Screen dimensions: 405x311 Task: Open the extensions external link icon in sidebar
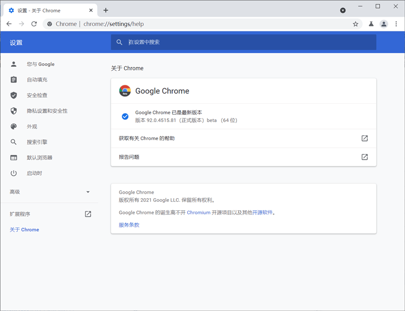[x=88, y=214]
